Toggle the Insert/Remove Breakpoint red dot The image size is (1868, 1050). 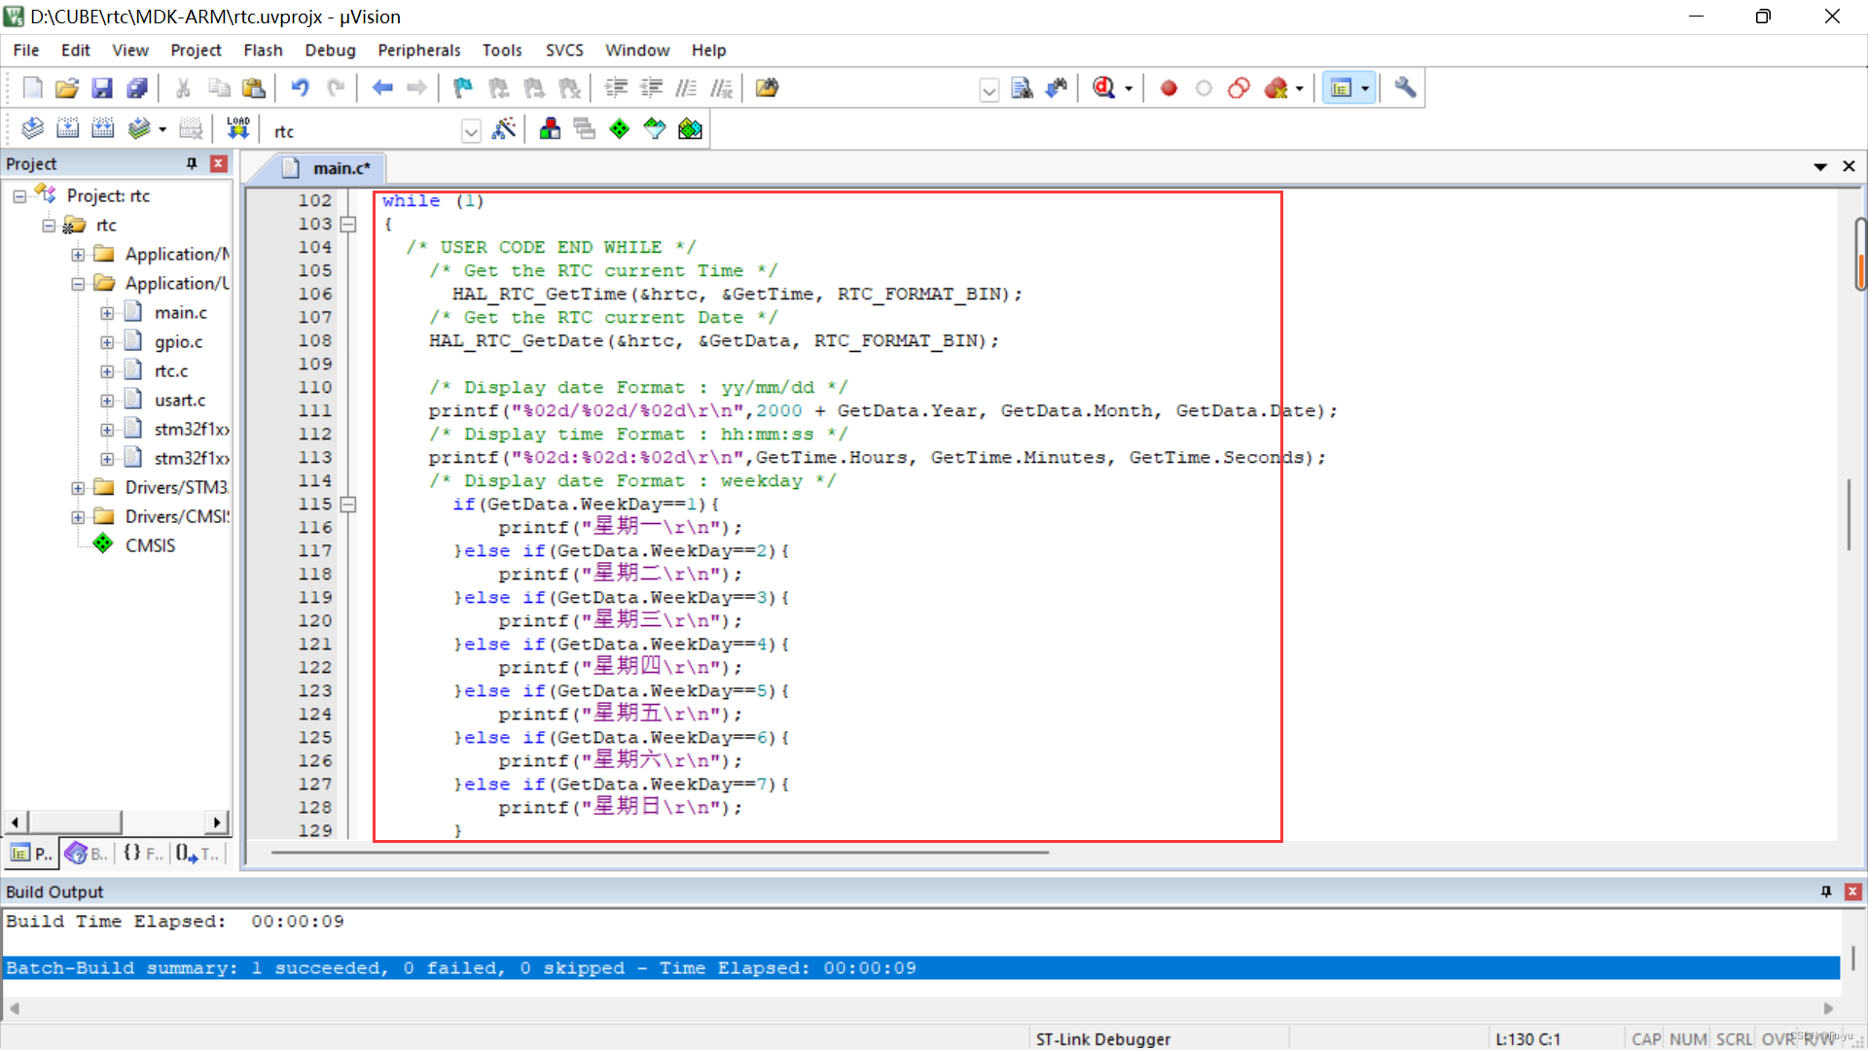click(1168, 88)
